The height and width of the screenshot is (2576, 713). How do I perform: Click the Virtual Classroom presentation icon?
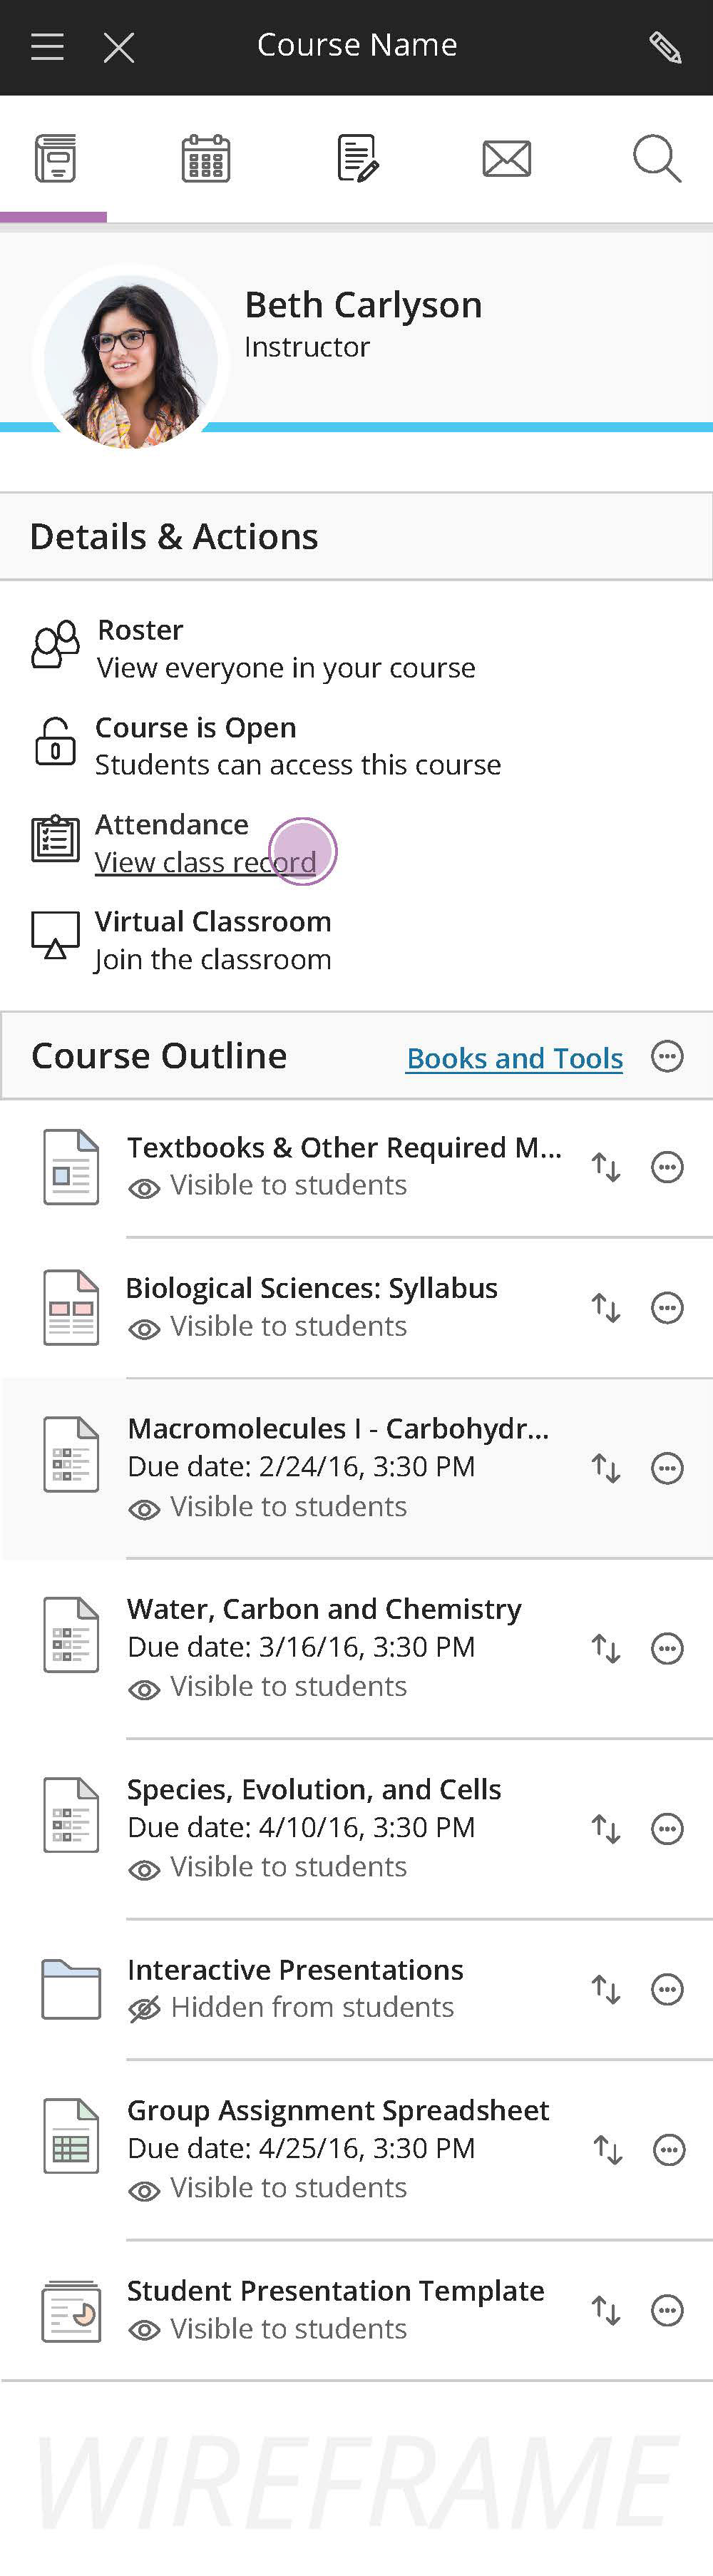pyautogui.click(x=55, y=935)
